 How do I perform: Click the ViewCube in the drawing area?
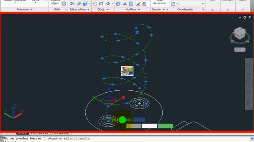(x=240, y=33)
